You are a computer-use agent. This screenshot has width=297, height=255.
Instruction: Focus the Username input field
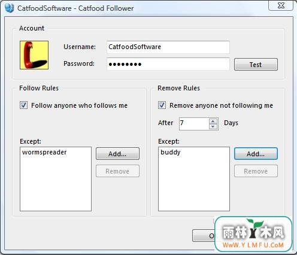[x=168, y=47]
